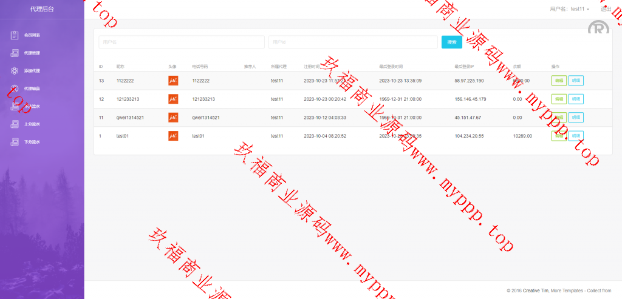Click the 下分流水 sidebar icon
Screen dimensions: 622x299
click(x=15, y=143)
